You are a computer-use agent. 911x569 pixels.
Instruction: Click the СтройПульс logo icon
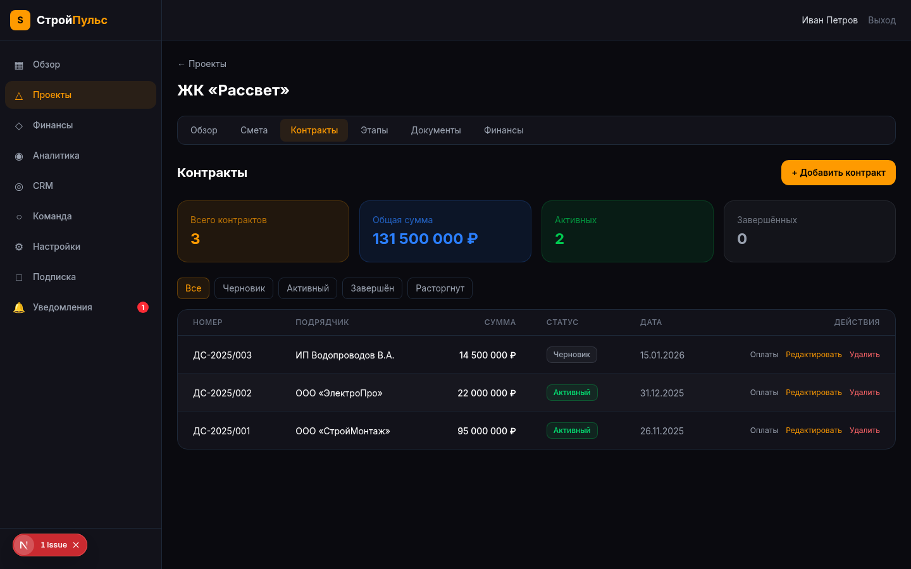[20, 20]
